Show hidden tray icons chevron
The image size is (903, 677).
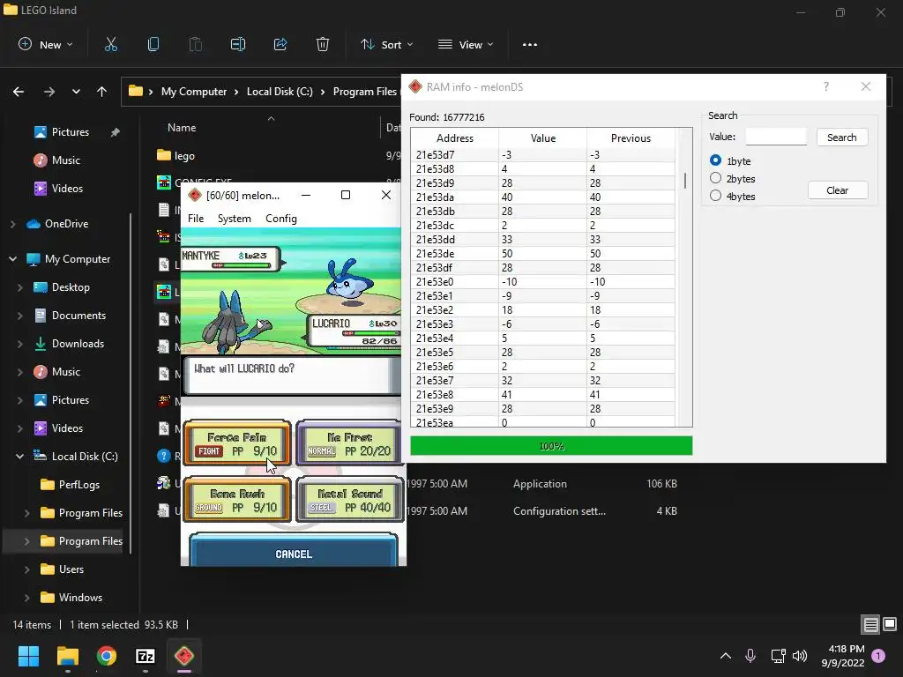(726, 656)
